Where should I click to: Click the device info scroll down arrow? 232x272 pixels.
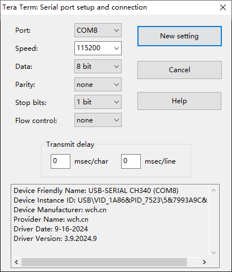(x=213, y=252)
